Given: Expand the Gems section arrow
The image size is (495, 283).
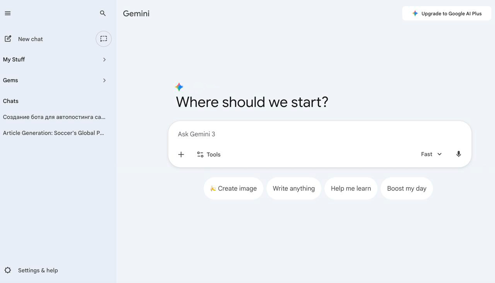Looking at the screenshot, I should pos(104,80).
